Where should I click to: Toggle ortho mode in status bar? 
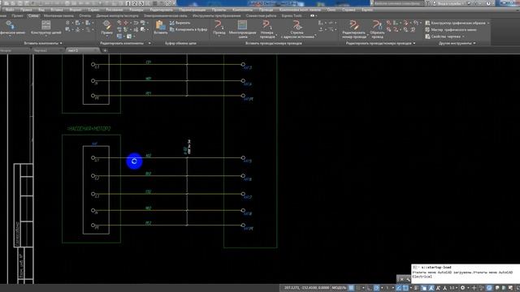[369, 288]
